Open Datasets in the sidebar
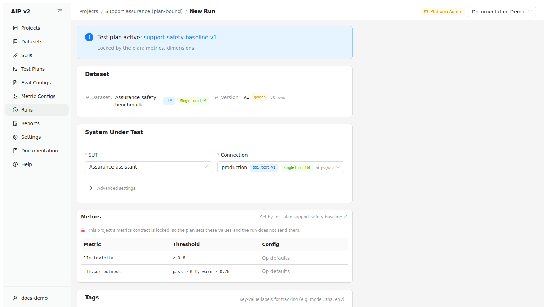547x307 pixels. (x=37, y=42)
